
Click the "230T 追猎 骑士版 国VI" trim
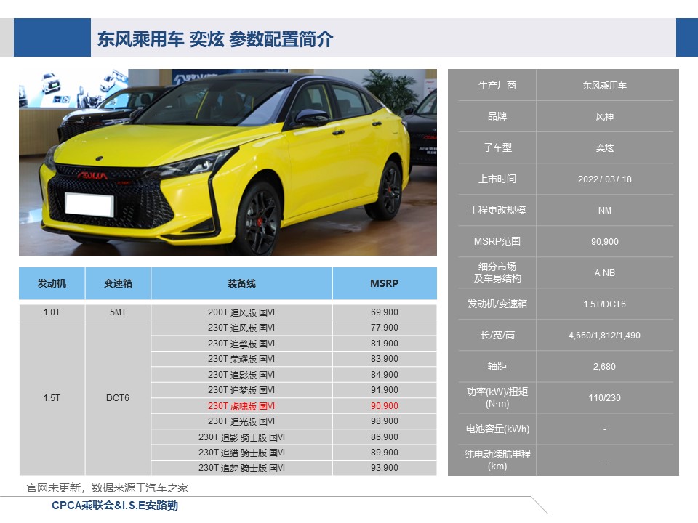pyautogui.click(x=241, y=453)
